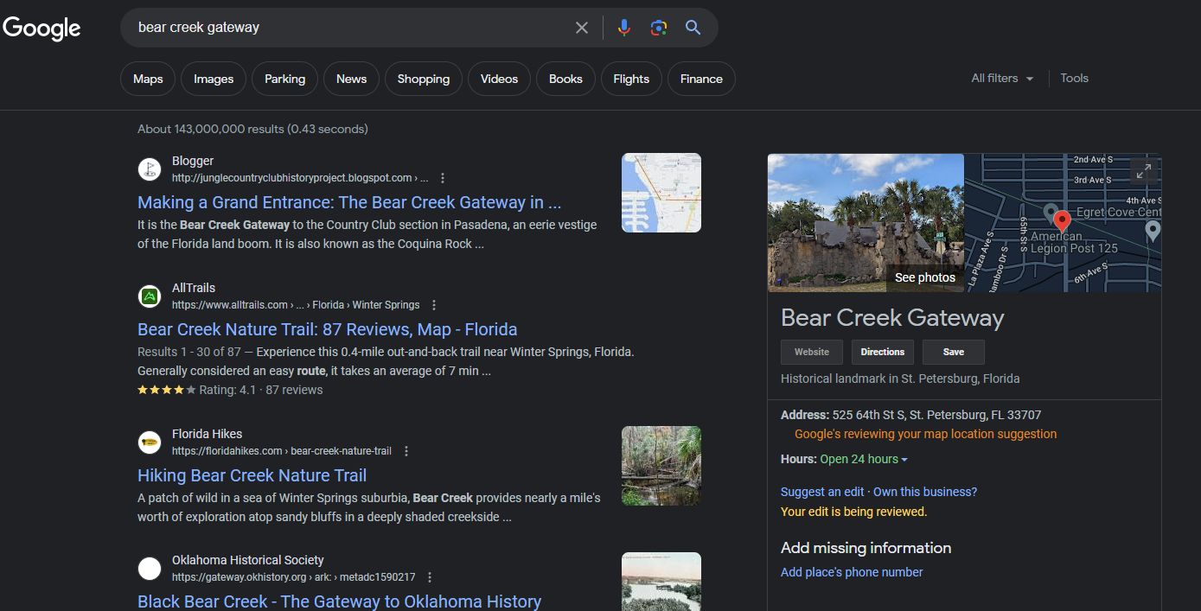Click the floridahikes.com breadcrumb URL
Viewport: 1201px width, 611px height.
point(282,451)
